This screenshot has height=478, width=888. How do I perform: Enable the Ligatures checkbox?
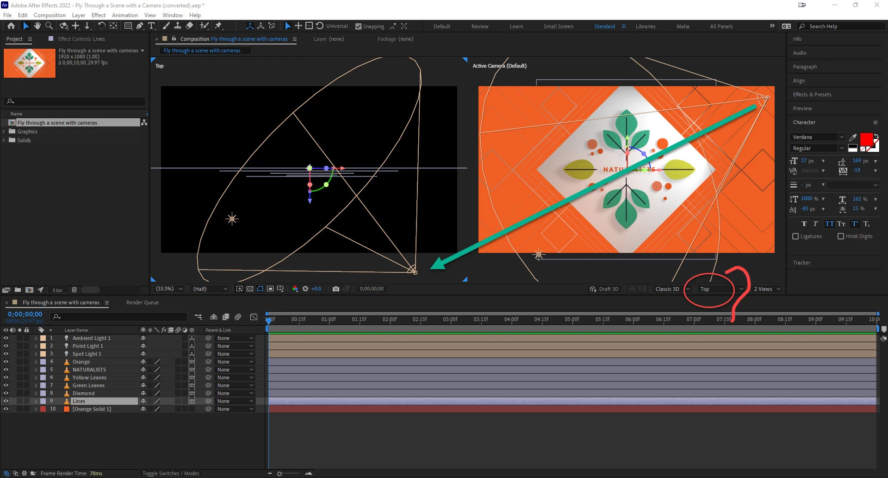point(795,236)
